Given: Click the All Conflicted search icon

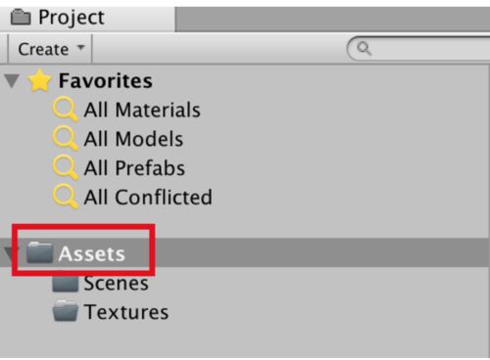Looking at the screenshot, I should [x=66, y=197].
